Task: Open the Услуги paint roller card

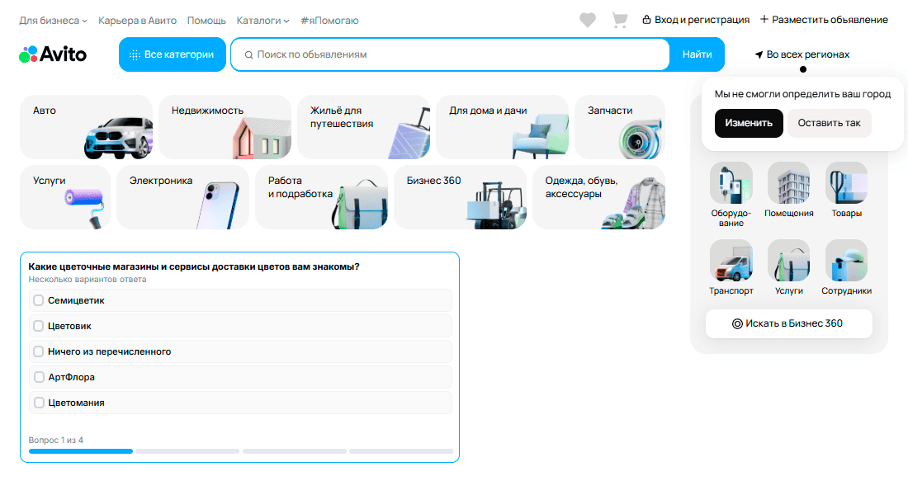Action: (65, 197)
